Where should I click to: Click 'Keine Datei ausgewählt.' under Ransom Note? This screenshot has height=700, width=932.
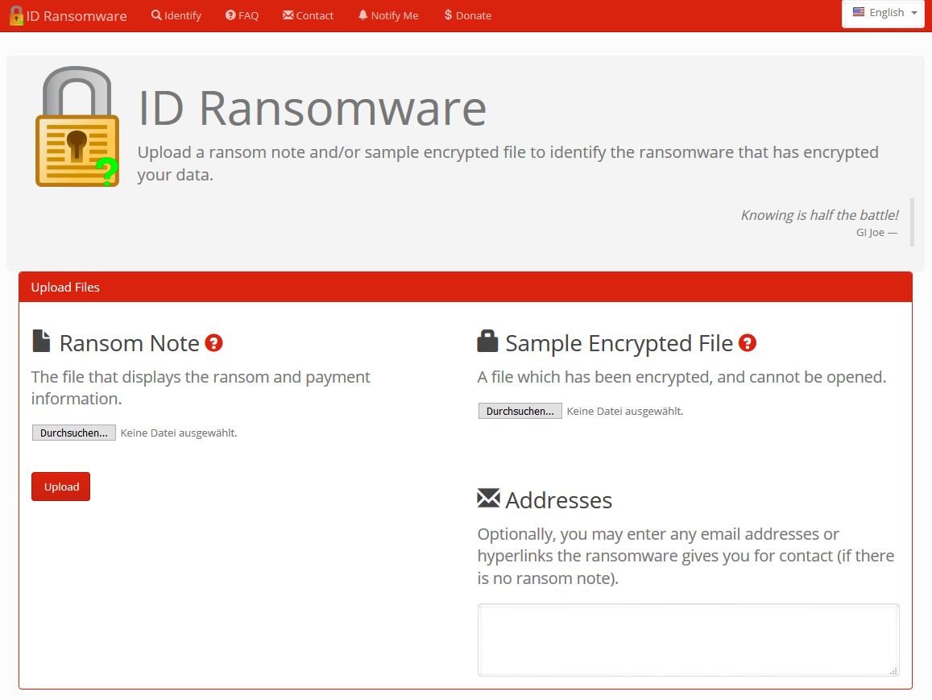pyautogui.click(x=179, y=433)
